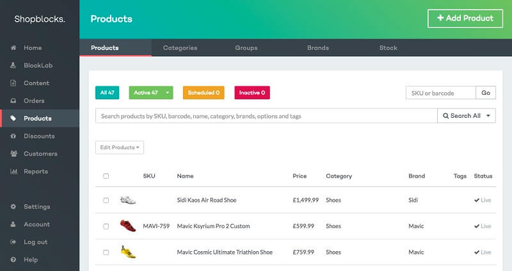Check the Sidi Kaos Air Road Shoe row
The image size is (512, 271).
click(x=106, y=200)
